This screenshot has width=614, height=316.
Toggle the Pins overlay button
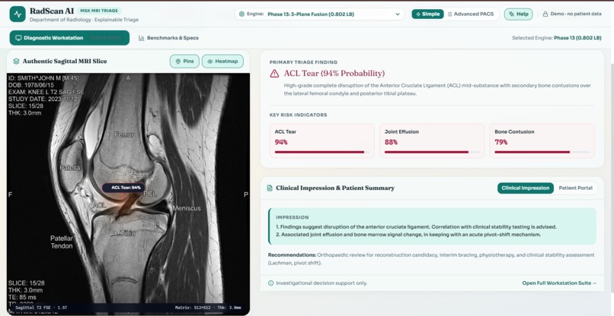click(x=184, y=62)
